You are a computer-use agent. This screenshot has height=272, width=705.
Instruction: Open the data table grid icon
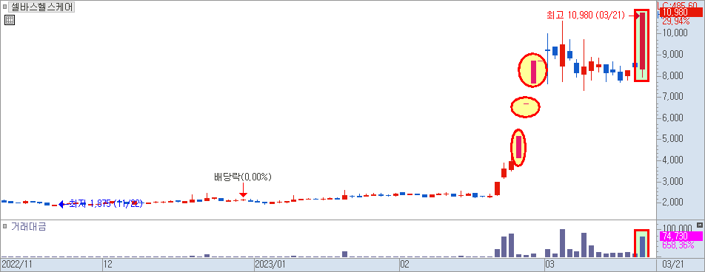pos(10,20)
